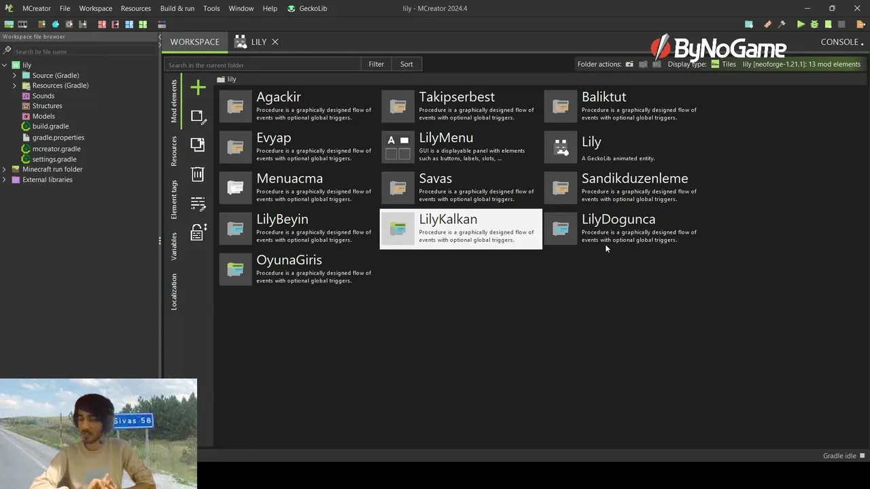
Task: Expand the Resources (Gradle) folder
Action: tap(14, 86)
